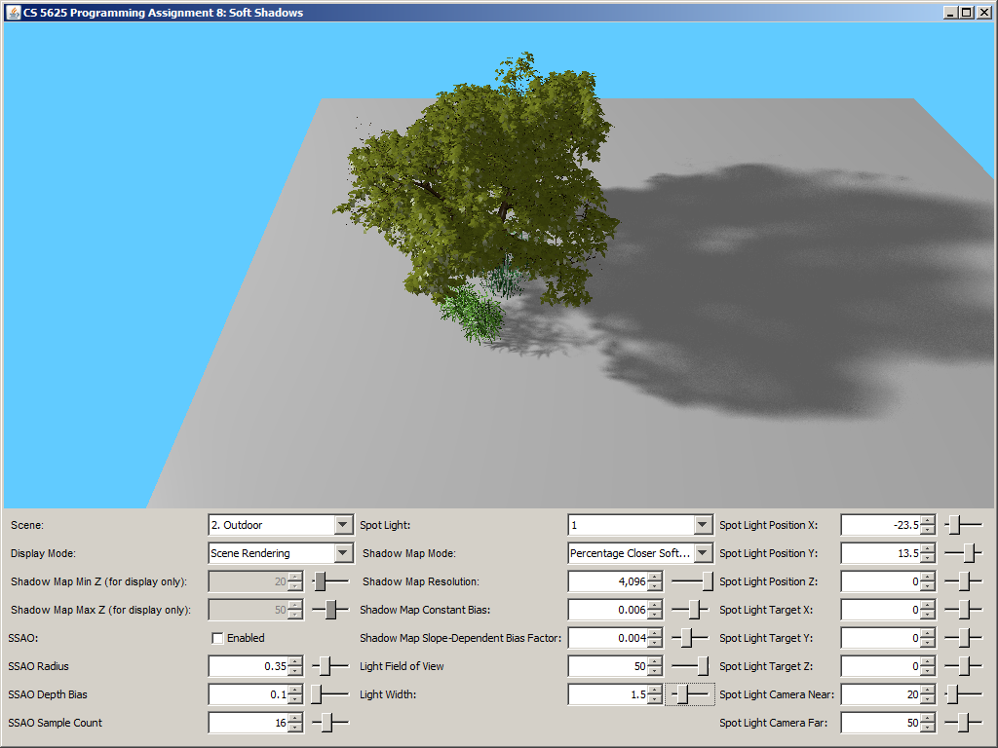Viewport: 998px width, 748px height.
Task: Click the Light Width slider handle
Action: click(683, 694)
